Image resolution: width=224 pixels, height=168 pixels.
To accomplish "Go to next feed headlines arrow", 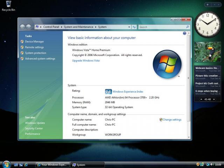I will click(214, 99).
